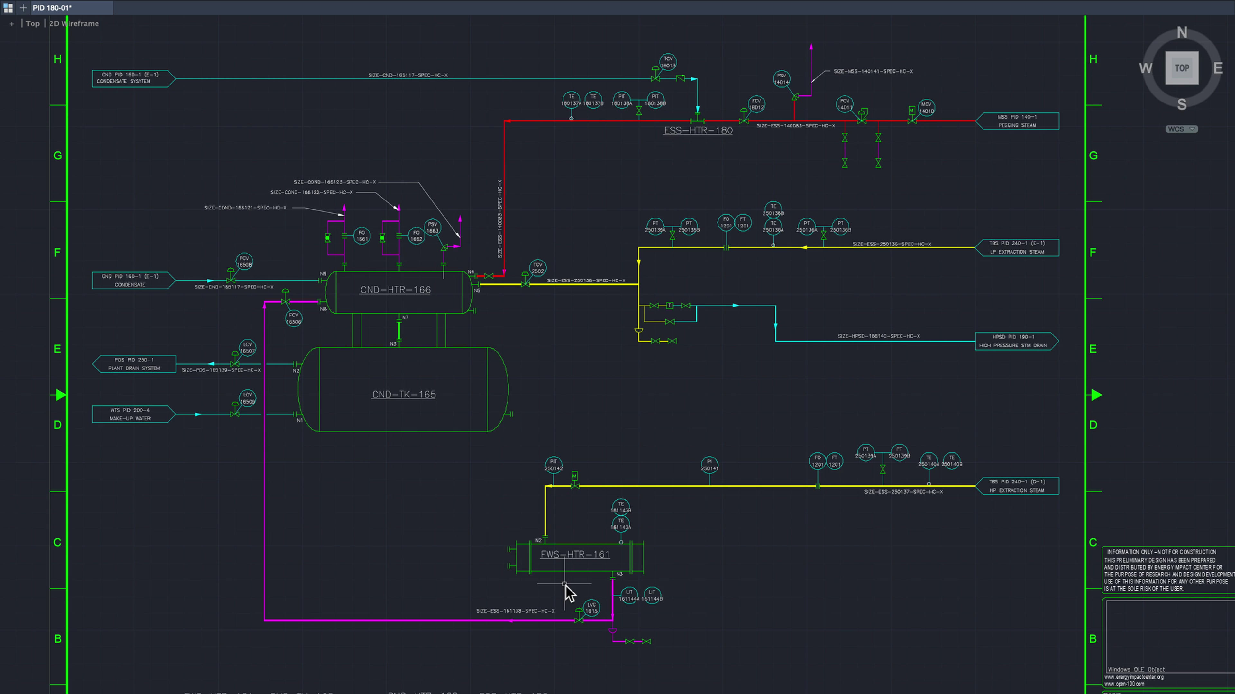Click the FWS-HTR-161 heater label
Viewport: 1235px width, 694px height.
pyautogui.click(x=575, y=555)
